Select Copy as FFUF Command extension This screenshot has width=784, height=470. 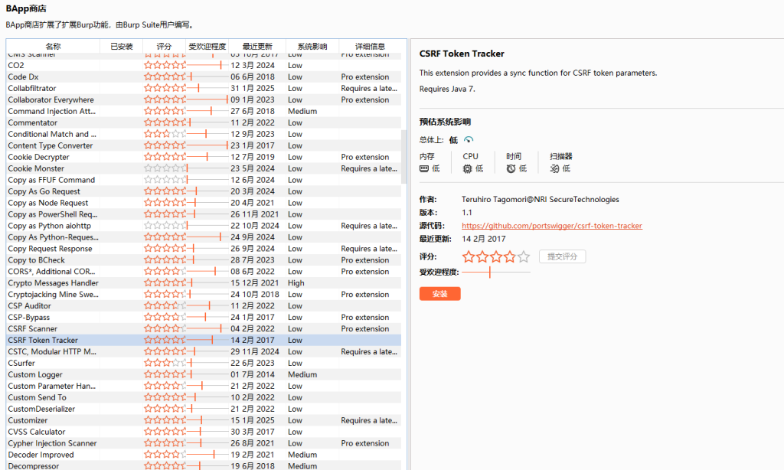(204, 180)
